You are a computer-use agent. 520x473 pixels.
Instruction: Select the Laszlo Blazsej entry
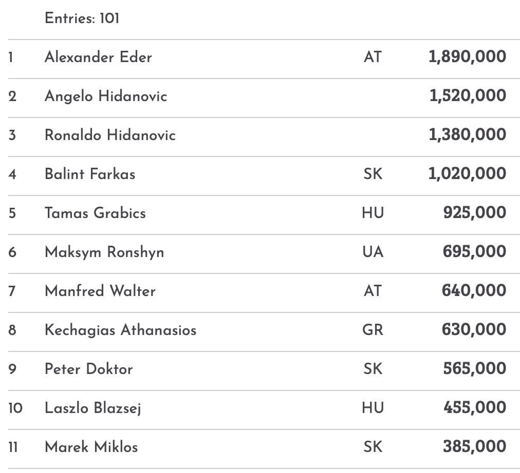(93, 408)
